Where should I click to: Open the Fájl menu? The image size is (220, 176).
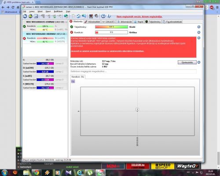(x=25, y=11)
